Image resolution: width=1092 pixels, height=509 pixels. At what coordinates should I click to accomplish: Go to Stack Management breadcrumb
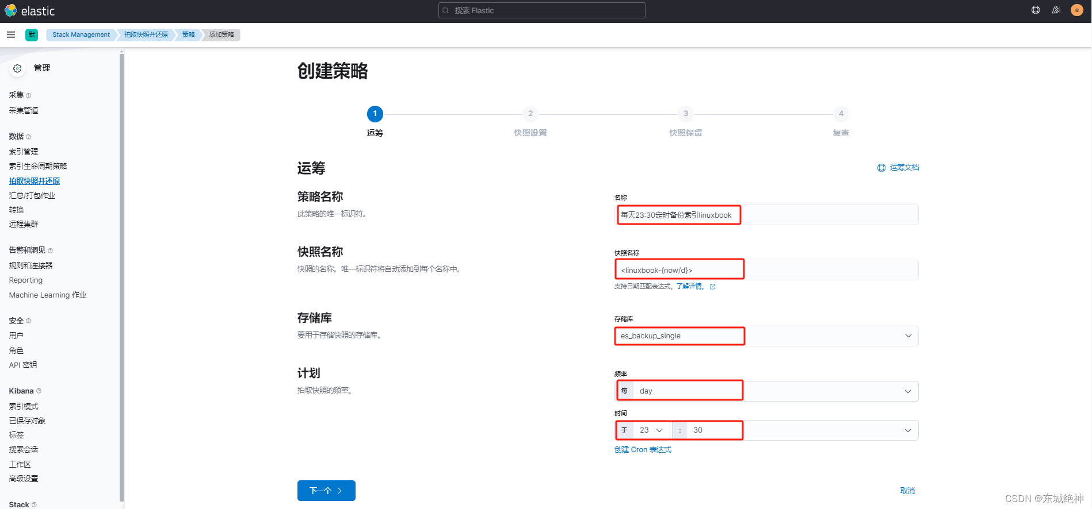pyautogui.click(x=81, y=34)
